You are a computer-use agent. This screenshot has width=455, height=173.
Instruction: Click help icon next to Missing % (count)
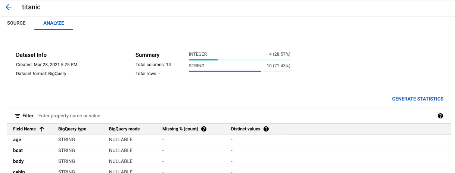point(204,129)
